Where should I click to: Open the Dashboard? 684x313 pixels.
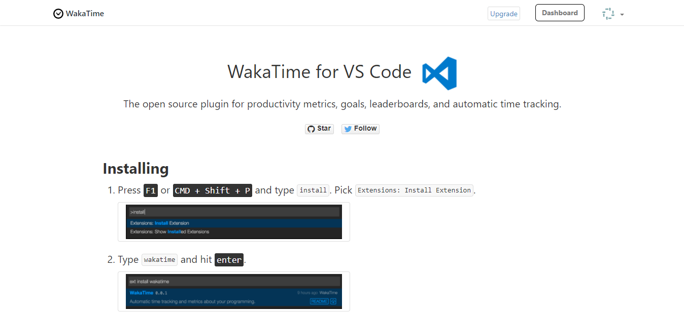(x=560, y=13)
